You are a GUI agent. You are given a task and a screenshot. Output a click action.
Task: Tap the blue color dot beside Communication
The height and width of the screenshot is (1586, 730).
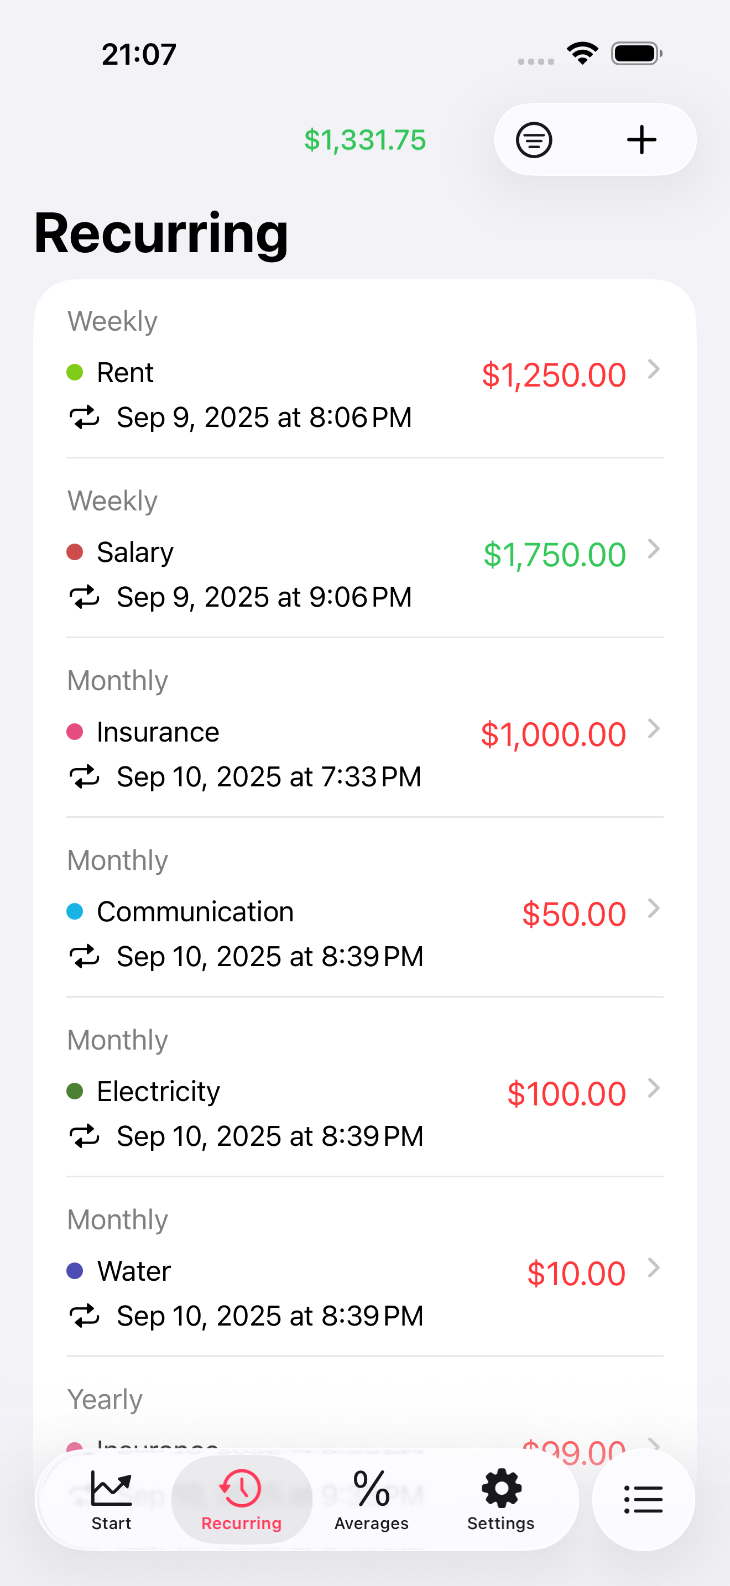click(x=75, y=912)
